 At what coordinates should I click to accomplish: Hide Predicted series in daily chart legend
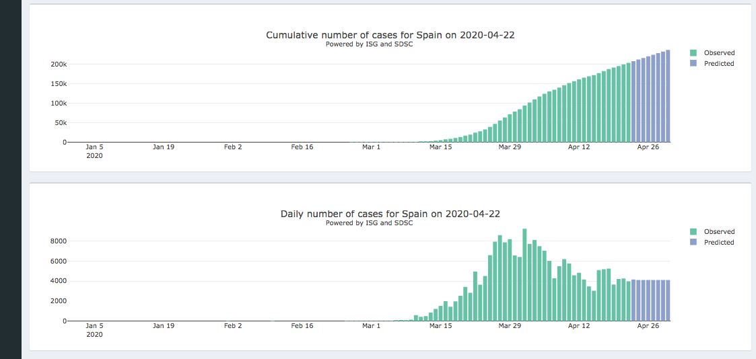tap(718, 242)
